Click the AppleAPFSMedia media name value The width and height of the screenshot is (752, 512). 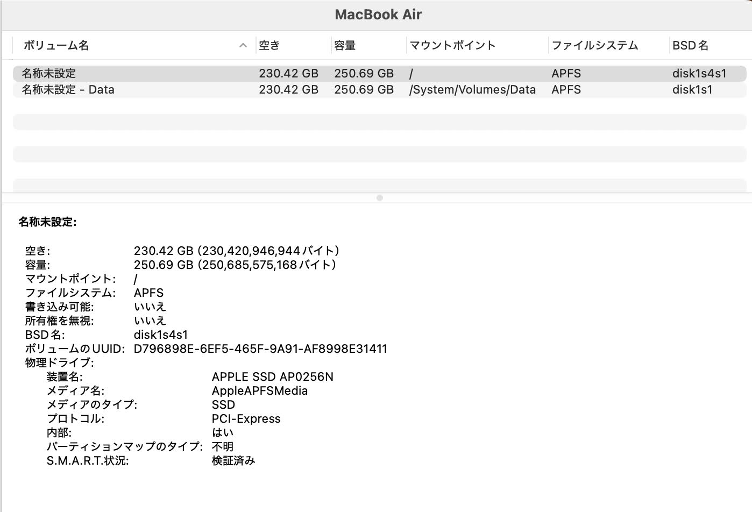coord(259,390)
